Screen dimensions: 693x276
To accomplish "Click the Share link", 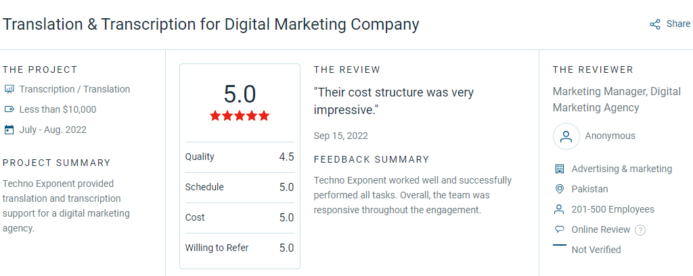I will coord(678,24).
